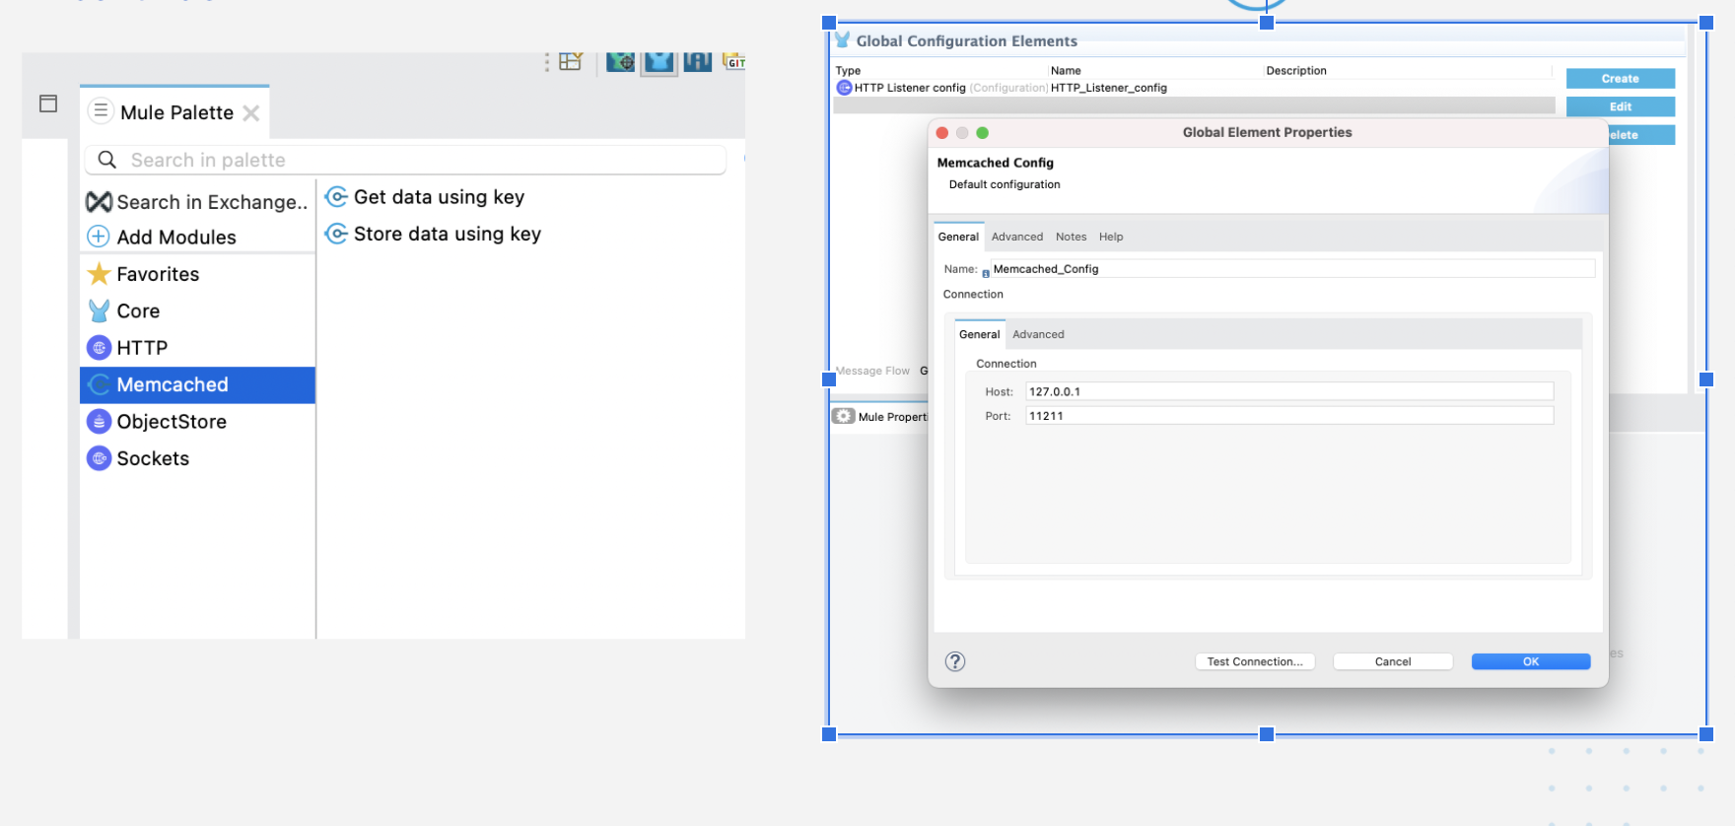Click the Global Configuration Elements mule icon
1735x826 pixels.
point(843,40)
